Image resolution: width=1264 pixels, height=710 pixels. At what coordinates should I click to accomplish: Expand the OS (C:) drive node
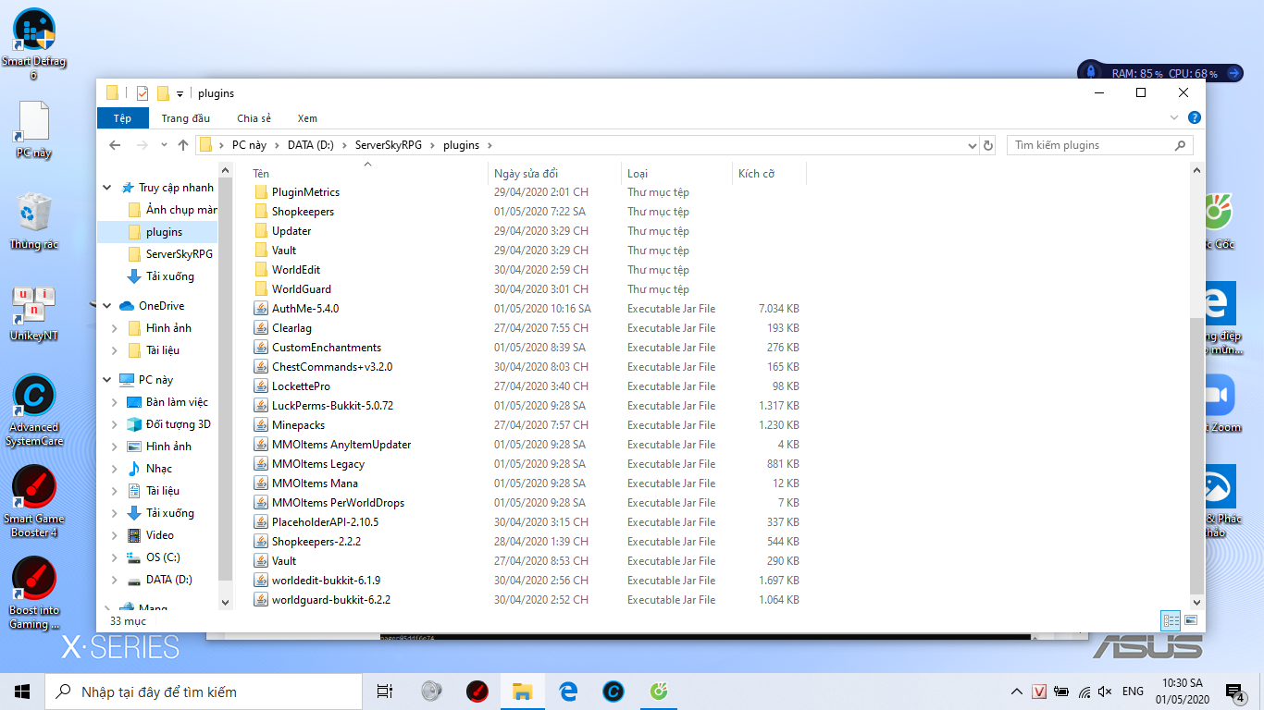click(115, 557)
